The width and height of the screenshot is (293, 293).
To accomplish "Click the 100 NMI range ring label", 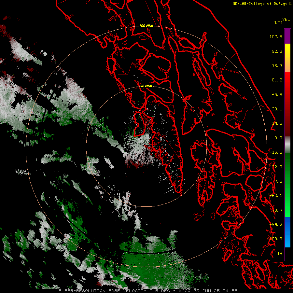I will coord(146,26).
